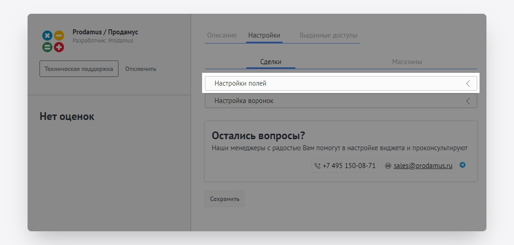Click the chevron arrow on Настройки полей
This screenshot has width=514, height=245.
coord(468,84)
